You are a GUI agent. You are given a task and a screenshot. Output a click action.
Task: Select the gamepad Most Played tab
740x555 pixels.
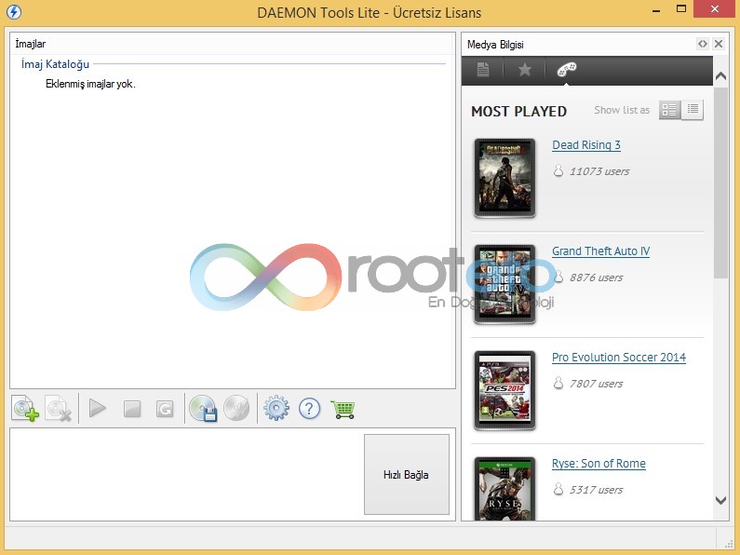click(x=566, y=70)
